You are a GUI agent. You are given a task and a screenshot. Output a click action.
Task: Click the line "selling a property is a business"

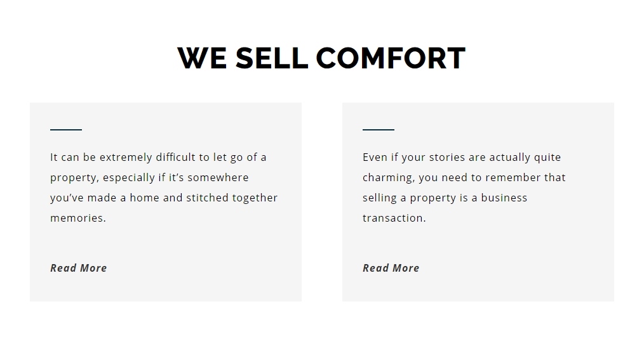445,198
